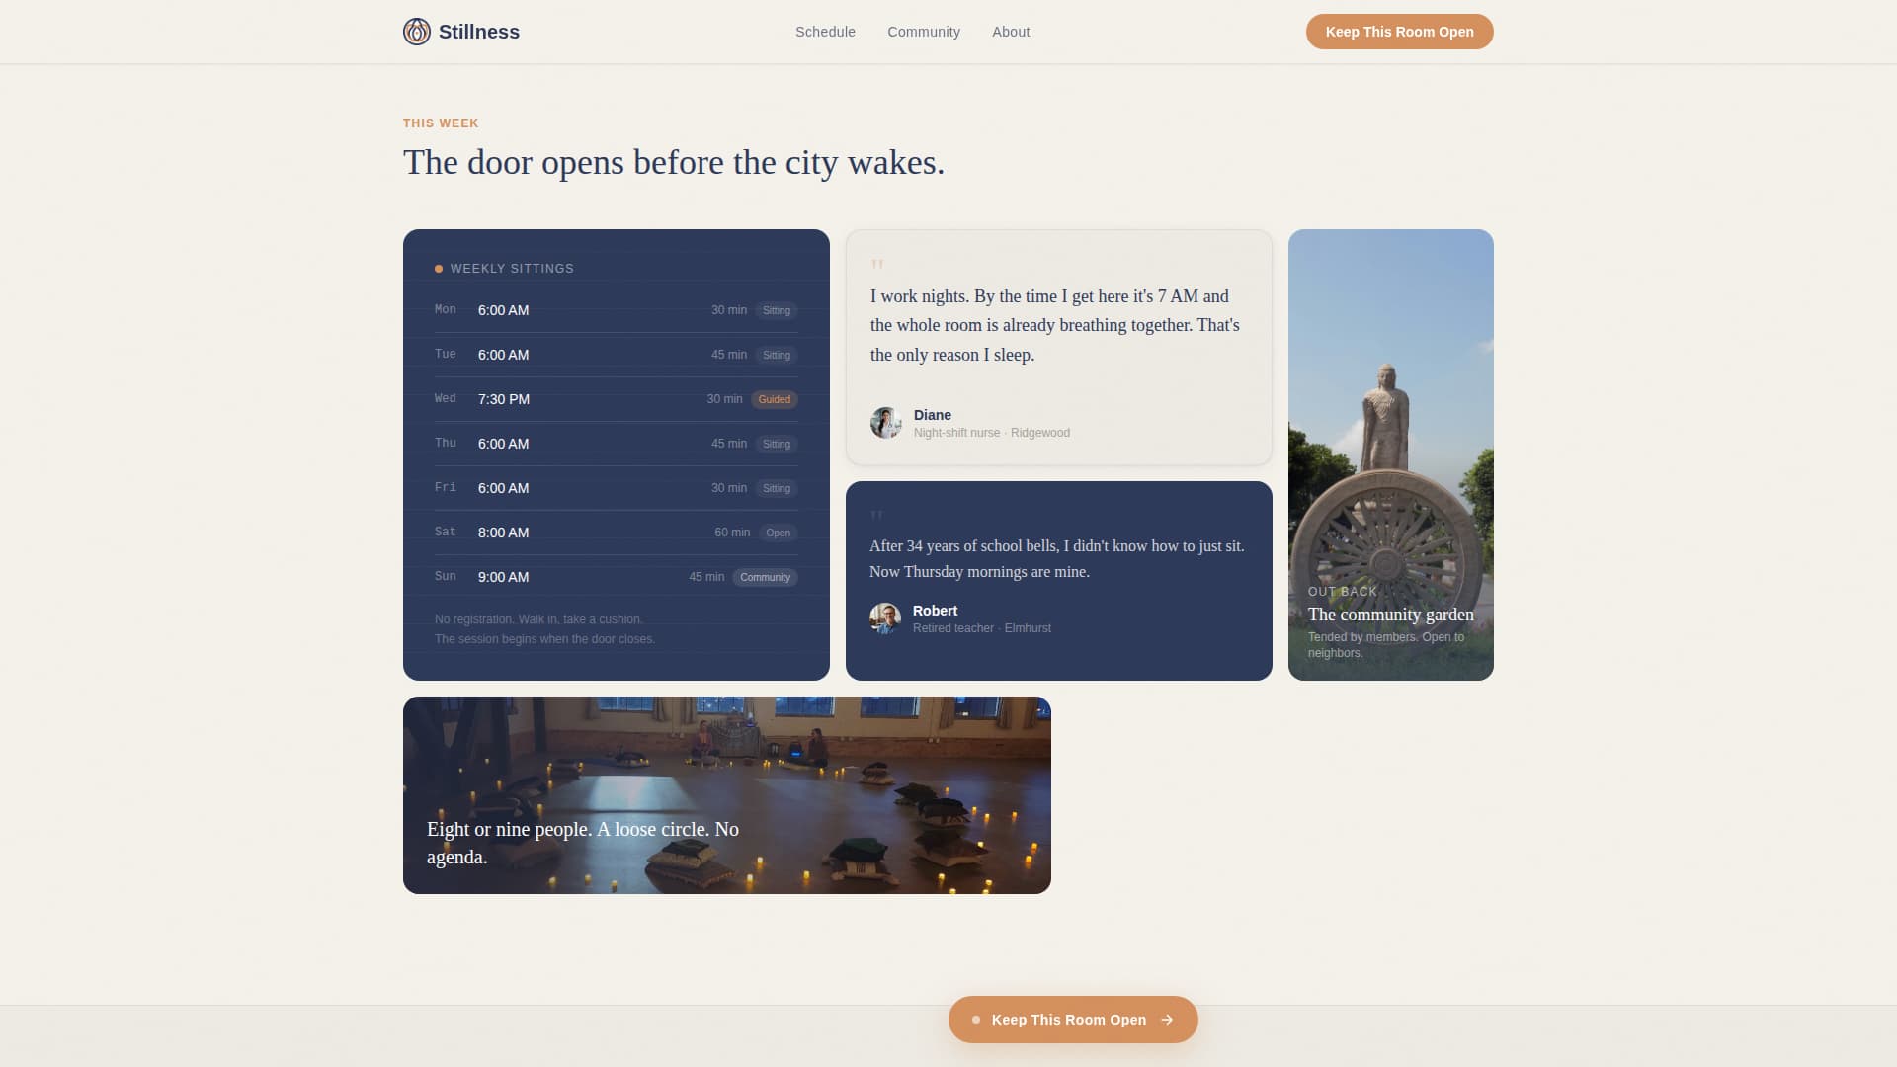Click the quotation mark icon on Diane's card
The image size is (1897, 1067).
(x=879, y=265)
